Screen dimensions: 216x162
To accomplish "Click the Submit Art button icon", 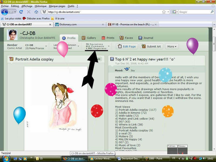I will click(x=144, y=46).
